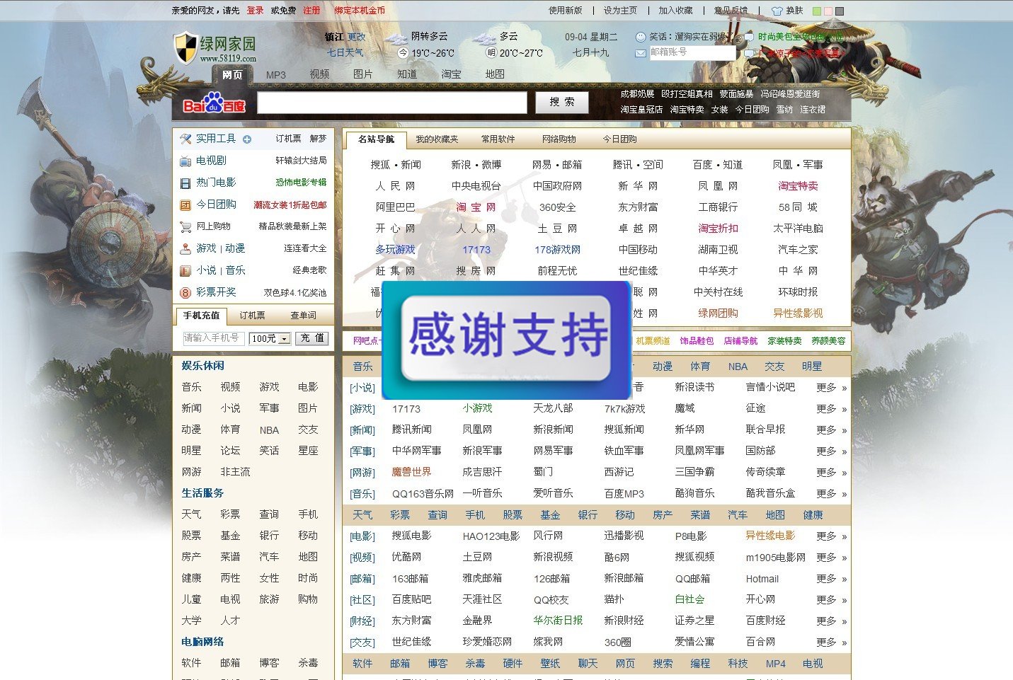
Task: Click the cloud icon above 19℃~26℃
Action: point(396,38)
